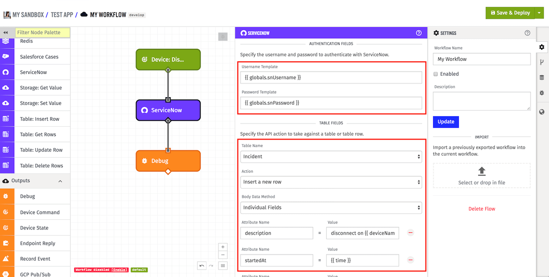Click the Table: Get Rows icon

(x=6, y=134)
